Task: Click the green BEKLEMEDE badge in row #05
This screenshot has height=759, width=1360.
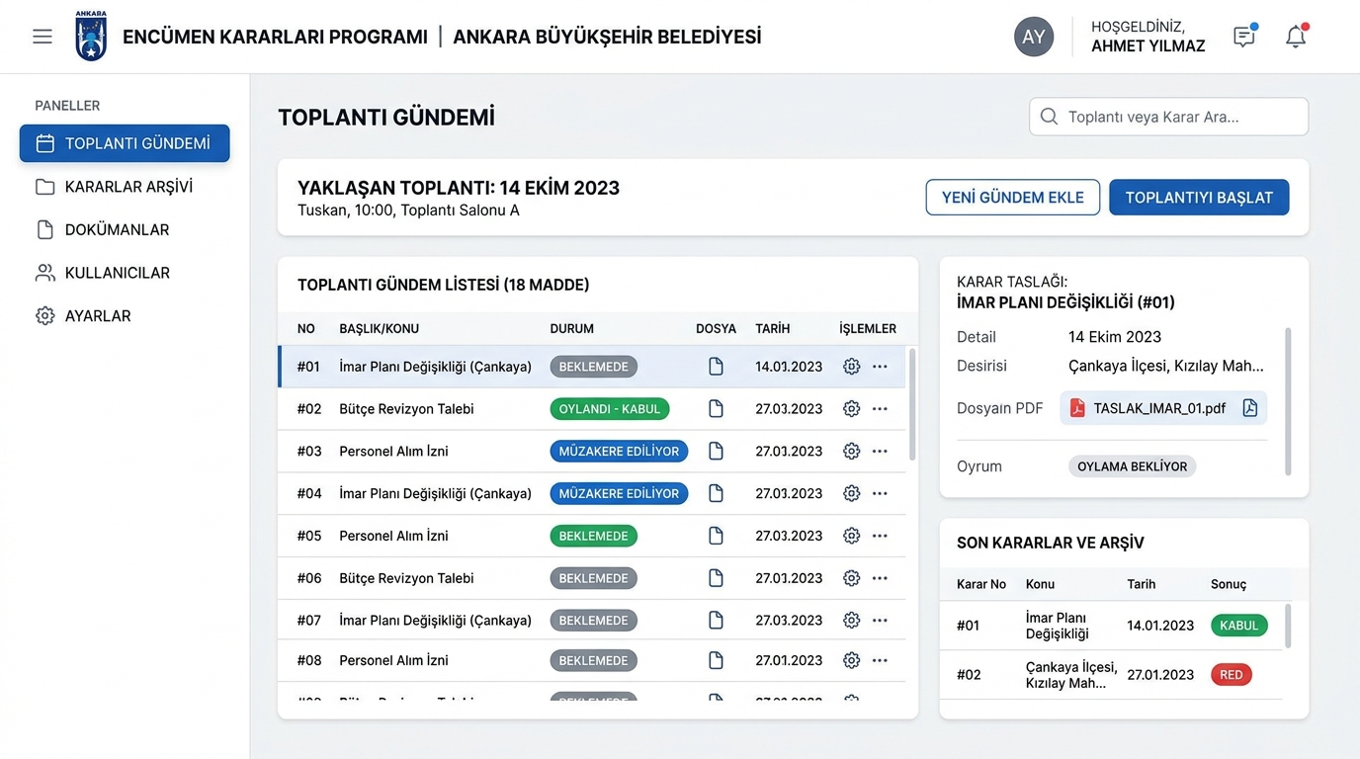Action: [x=594, y=536]
